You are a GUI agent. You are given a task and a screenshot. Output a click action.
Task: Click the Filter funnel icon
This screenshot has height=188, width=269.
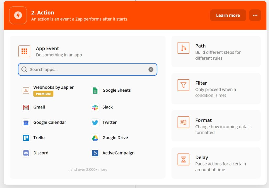click(183, 85)
